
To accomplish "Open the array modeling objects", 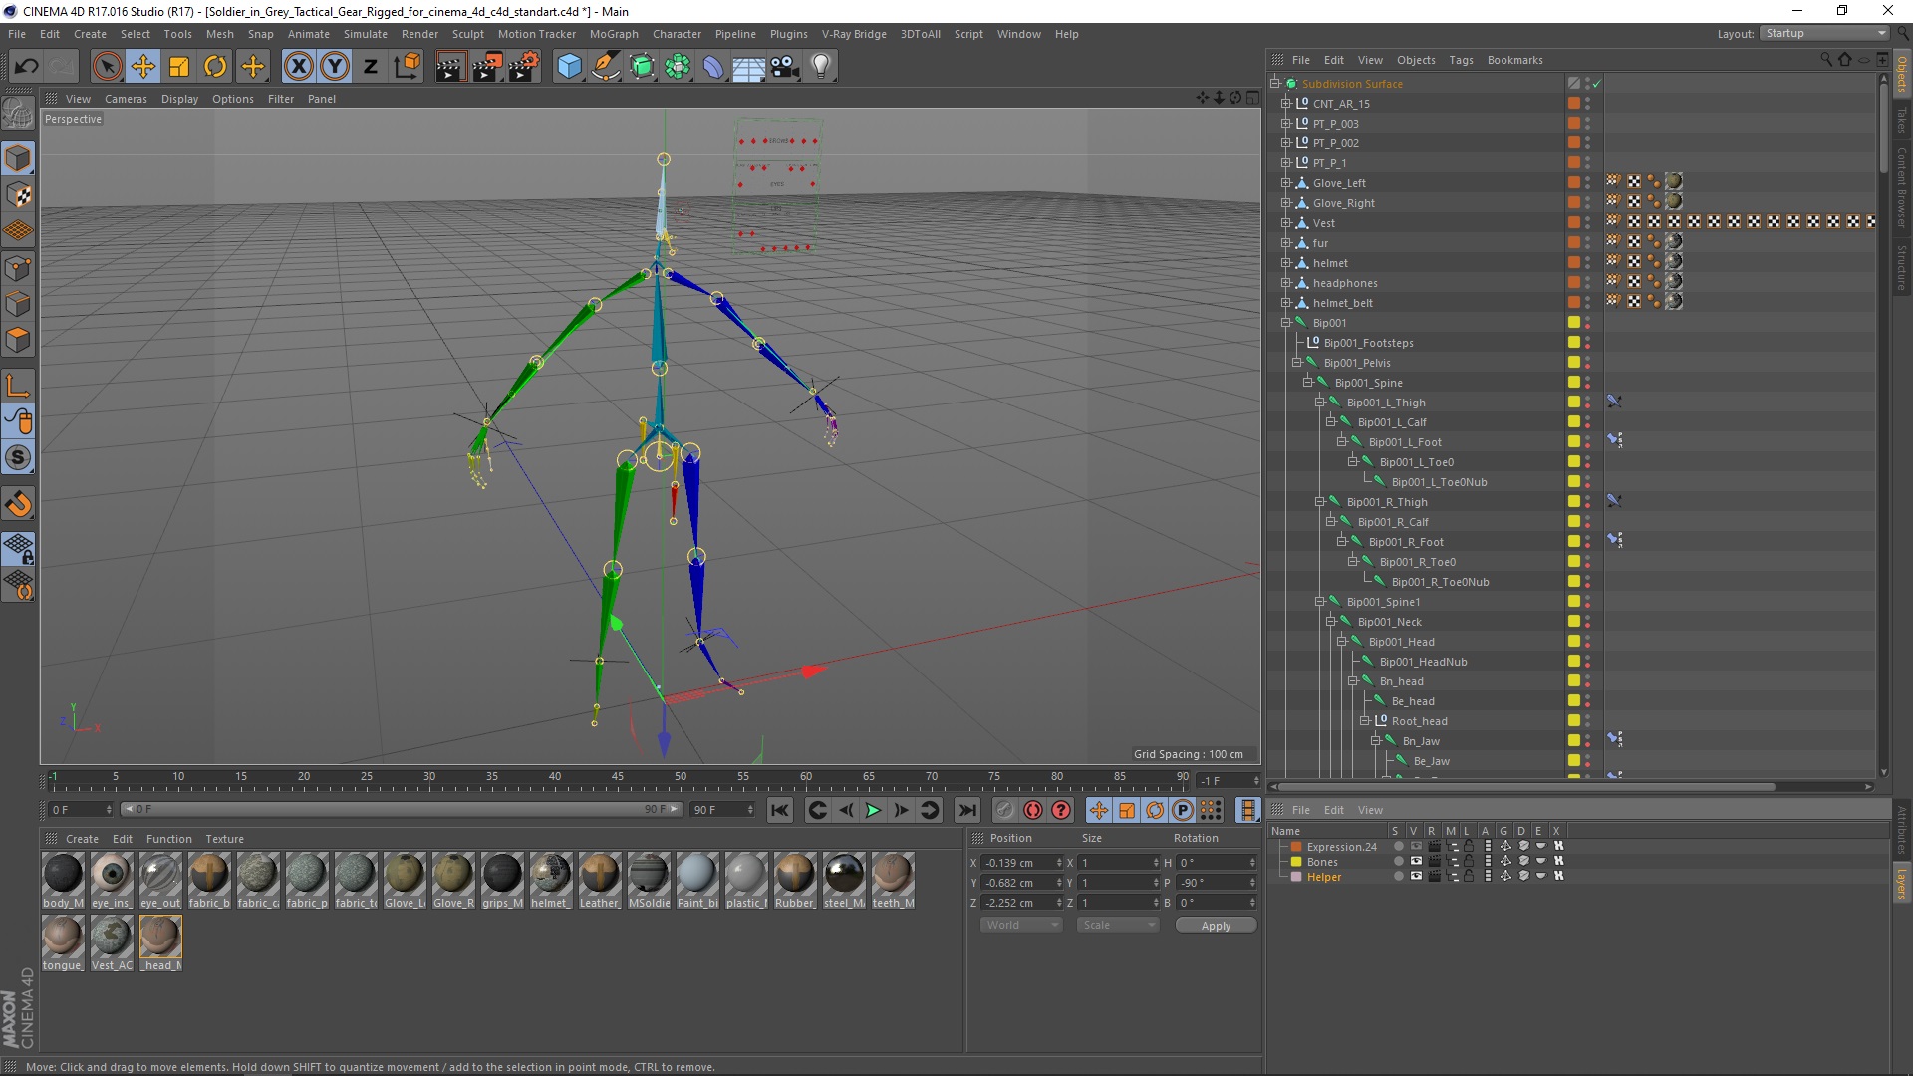I will (x=678, y=67).
